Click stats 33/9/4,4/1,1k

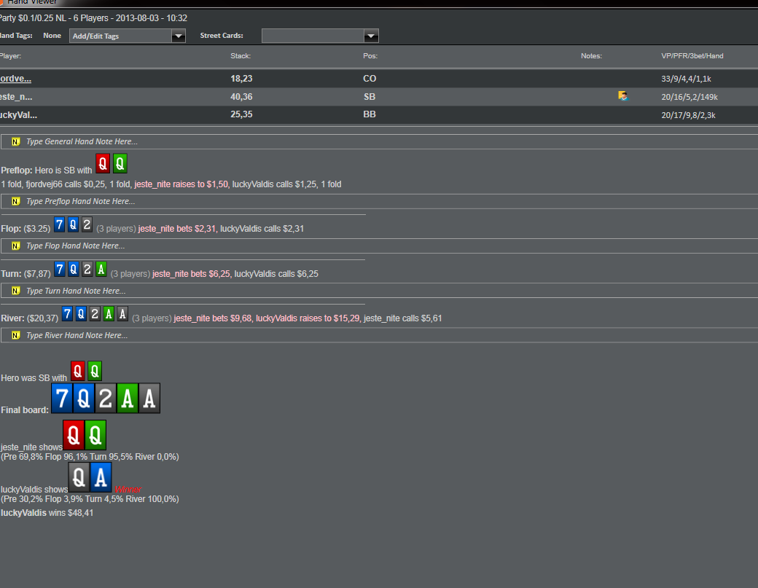coord(686,79)
